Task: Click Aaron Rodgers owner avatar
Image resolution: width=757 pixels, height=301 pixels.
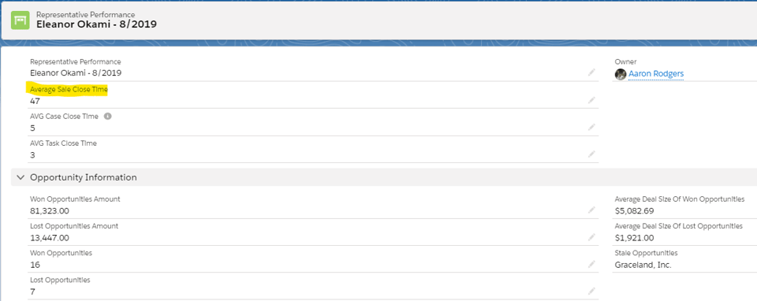Action: [x=621, y=74]
